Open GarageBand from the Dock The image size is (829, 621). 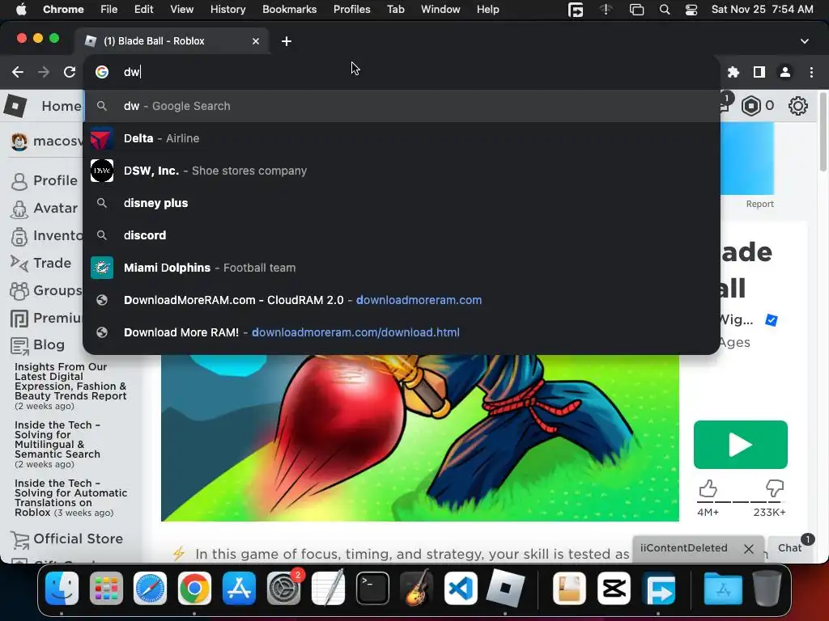[x=417, y=589]
